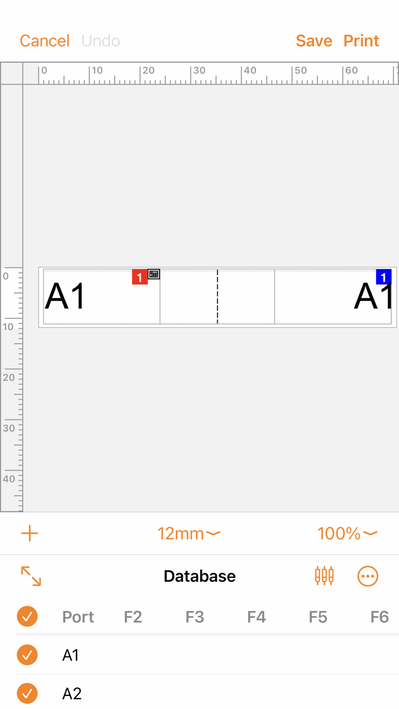Cancel editing the label
399x709 pixels.
click(x=44, y=40)
